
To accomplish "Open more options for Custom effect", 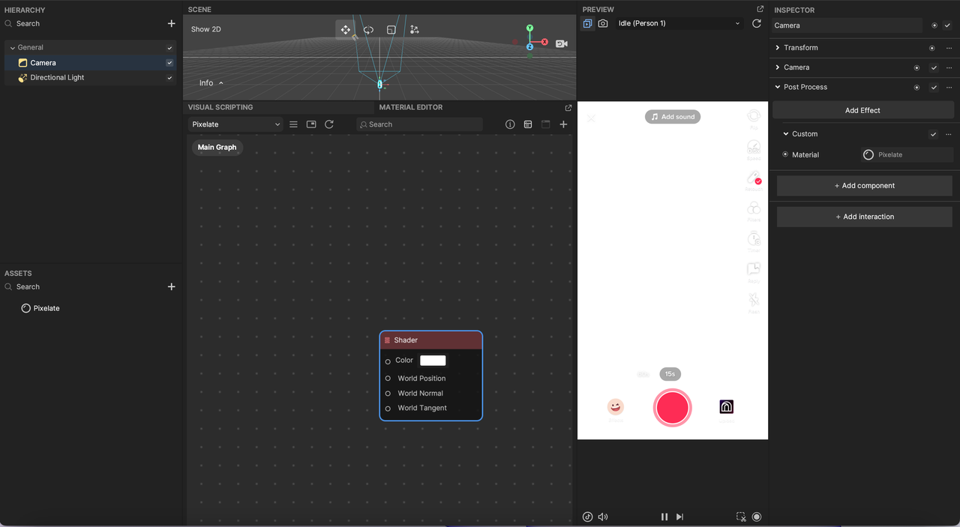I will tap(948, 134).
